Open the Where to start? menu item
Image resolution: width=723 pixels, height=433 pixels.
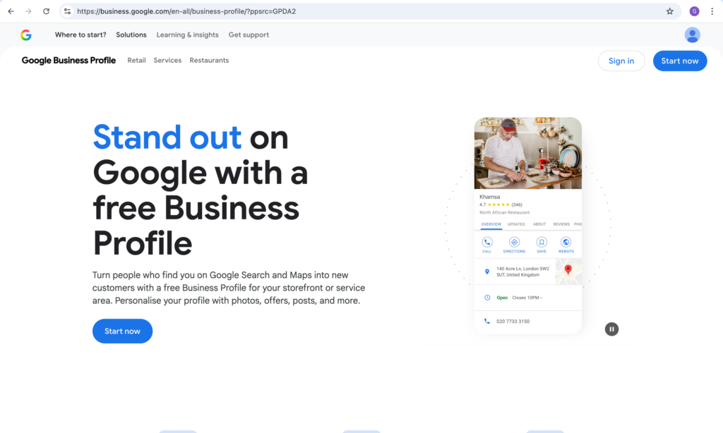coord(80,35)
